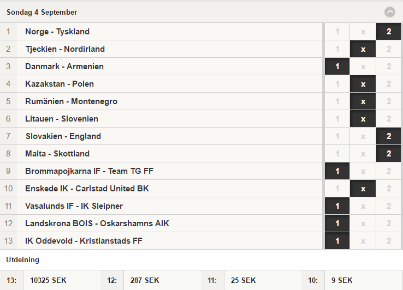Select X for Malta - Skottland
Image resolution: width=403 pixels, height=290 pixels.
363,154
